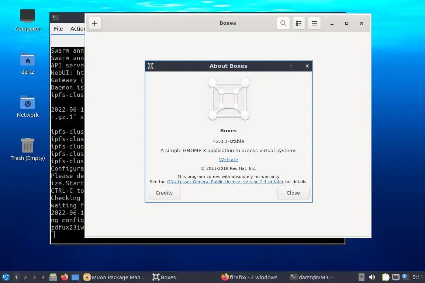This screenshot has width=425, height=283.
Task: Open the update notifier tray icon
Action: pos(405,277)
